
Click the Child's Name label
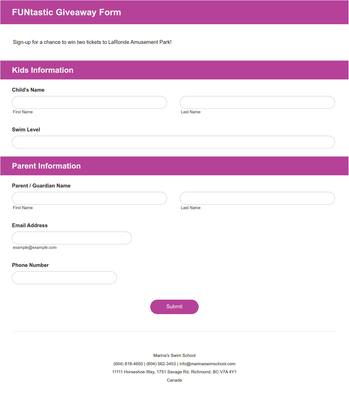tap(28, 90)
